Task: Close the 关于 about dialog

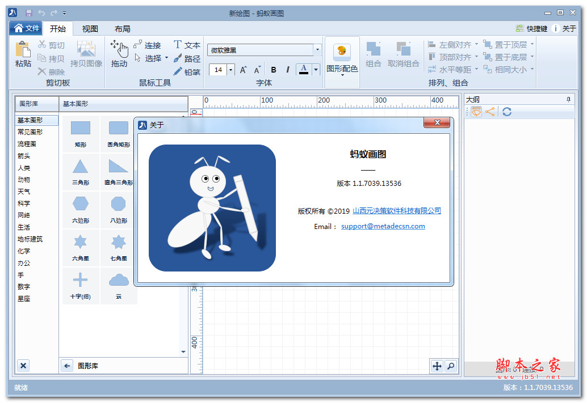Action: point(437,122)
